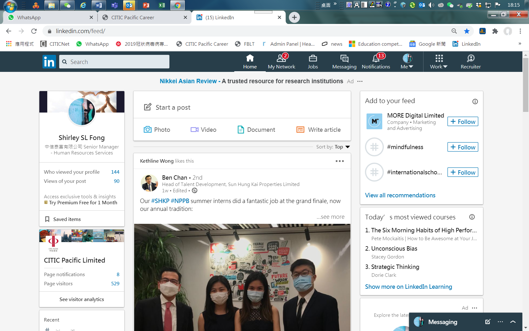Follow MORE Digital Limited
Viewport: 529px width, 331px height.
(463, 122)
